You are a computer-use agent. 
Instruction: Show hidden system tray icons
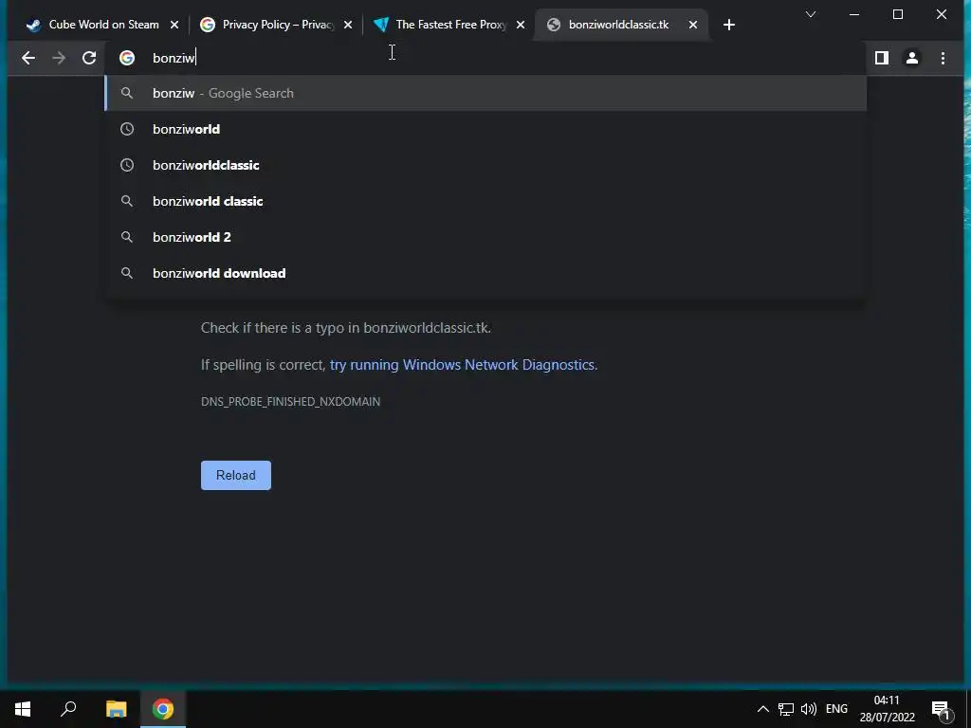coord(763,709)
